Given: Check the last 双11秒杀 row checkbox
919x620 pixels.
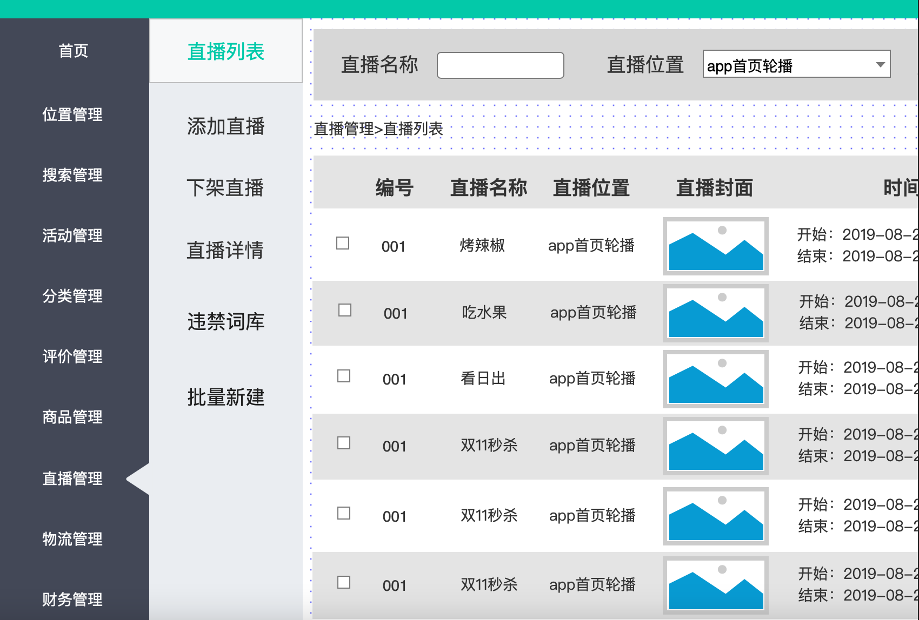Looking at the screenshot, I should pos(344,582).
